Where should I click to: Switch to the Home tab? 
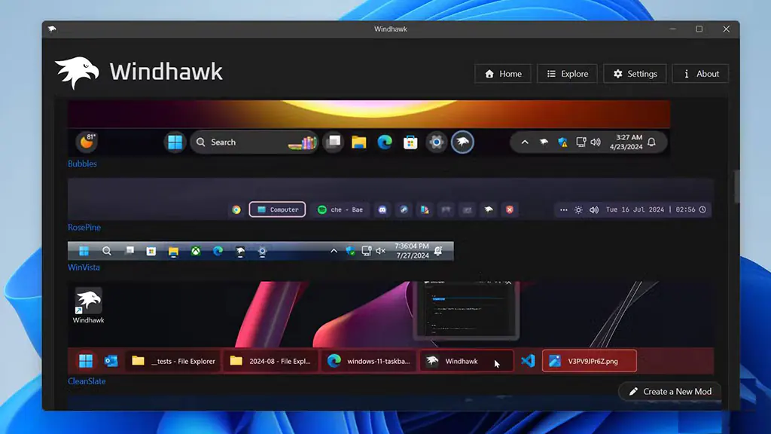coord(502,73)
